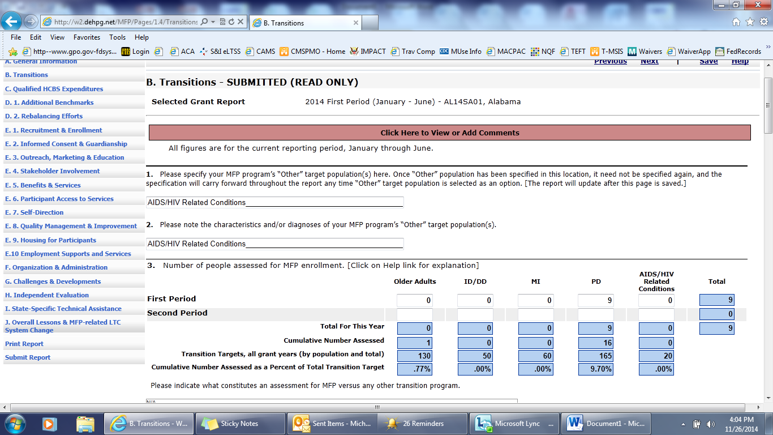773x435 pixels.
Task: Go to E. 7. Self-Direction section
Action: tap(34, 212)
